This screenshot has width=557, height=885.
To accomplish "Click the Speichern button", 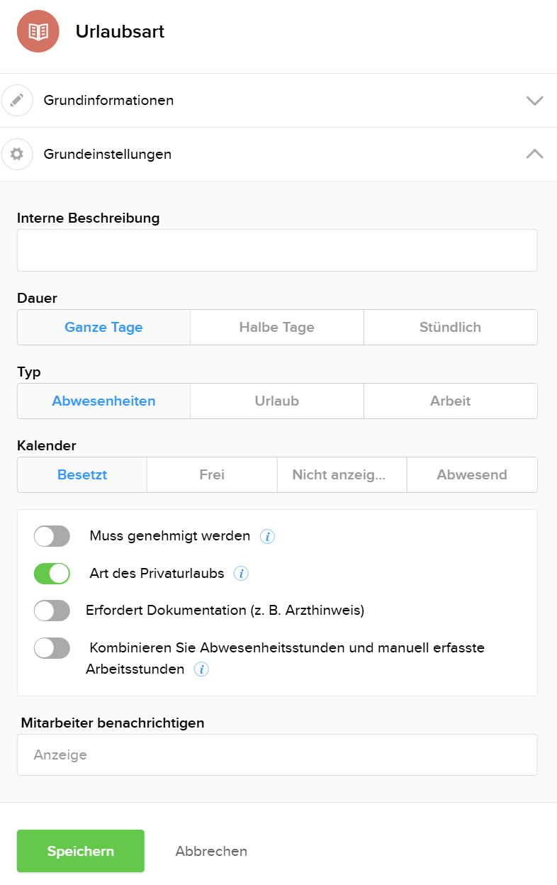I will [80, 851].
